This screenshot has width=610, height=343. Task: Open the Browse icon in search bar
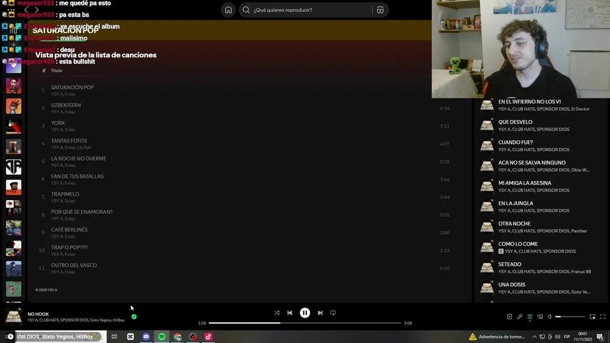[380, 10]
